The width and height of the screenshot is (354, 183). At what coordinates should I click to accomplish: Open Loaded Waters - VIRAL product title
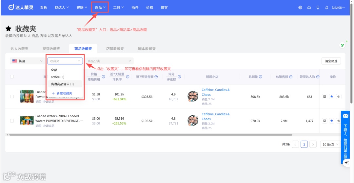(x=59, y=118)
